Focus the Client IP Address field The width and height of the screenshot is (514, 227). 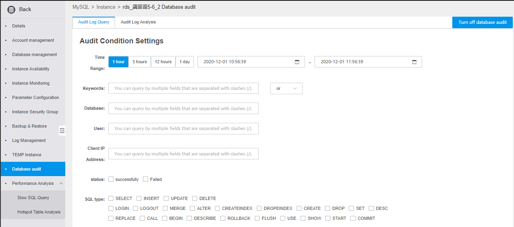point(183,154)
